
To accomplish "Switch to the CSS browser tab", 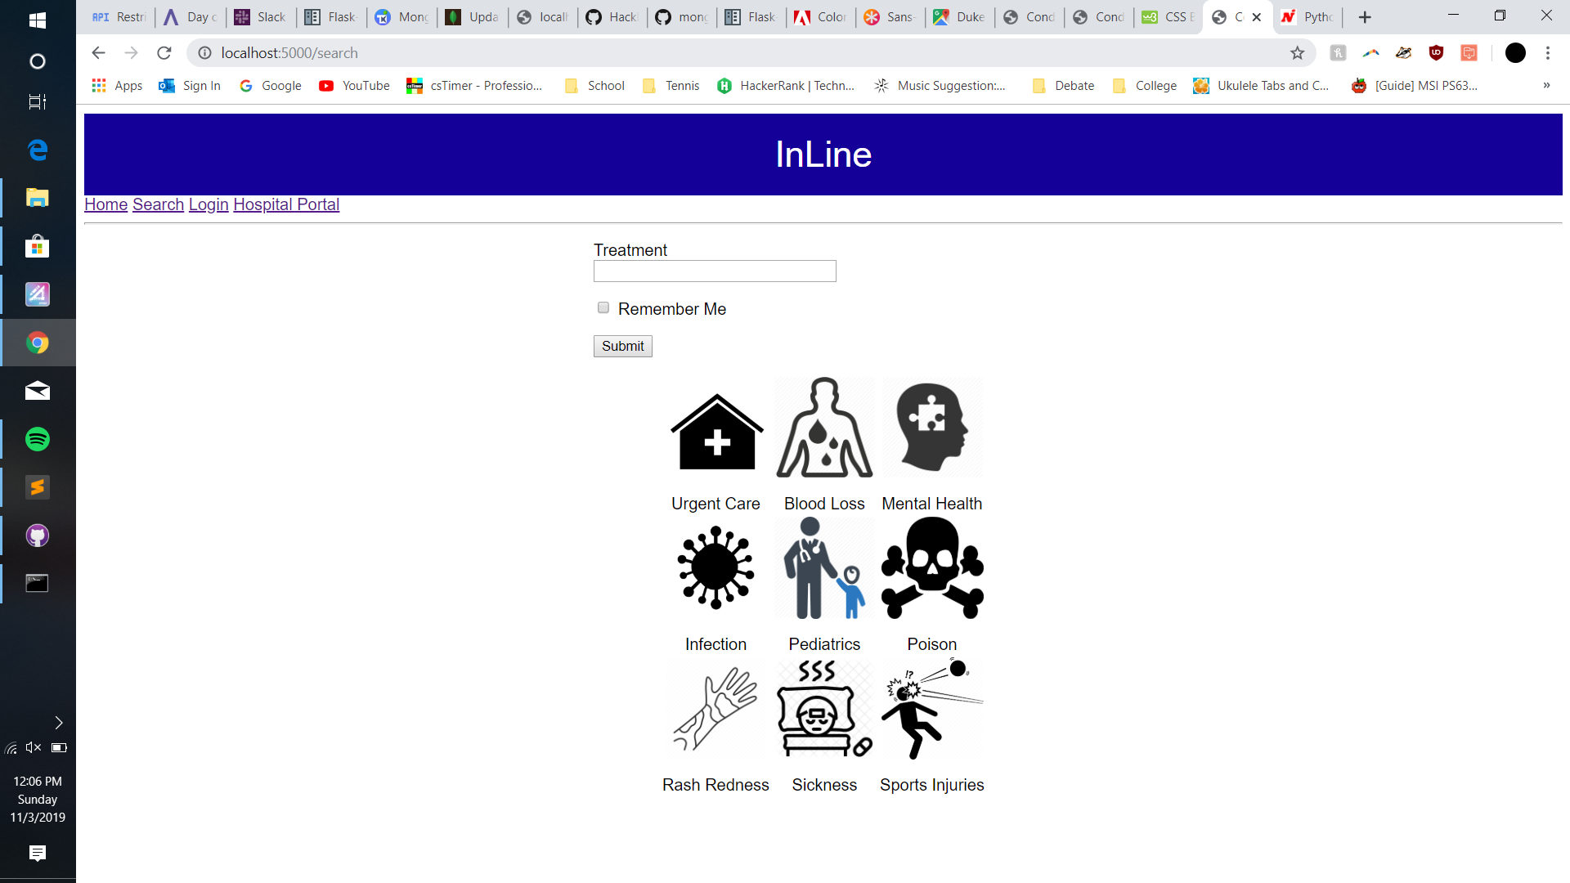I will tap(1168, 17).
